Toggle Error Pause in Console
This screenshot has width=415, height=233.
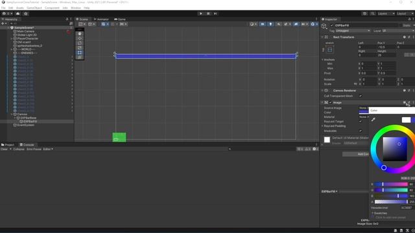coord(34,150)
